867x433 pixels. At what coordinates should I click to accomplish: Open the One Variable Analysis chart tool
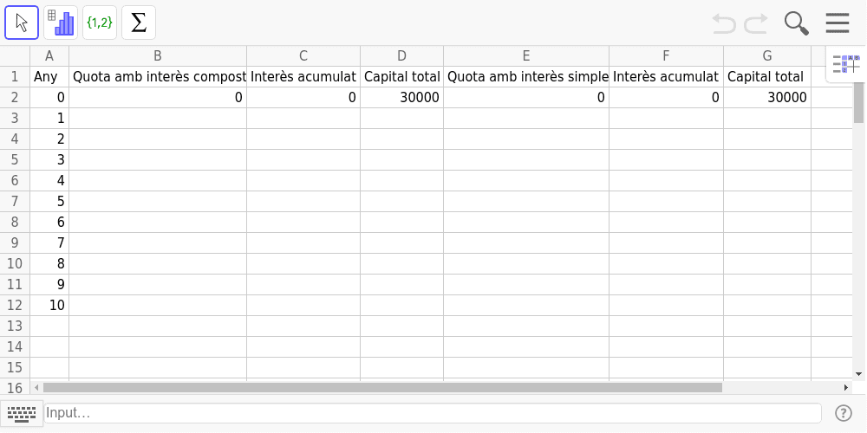[x=61, y=23]
